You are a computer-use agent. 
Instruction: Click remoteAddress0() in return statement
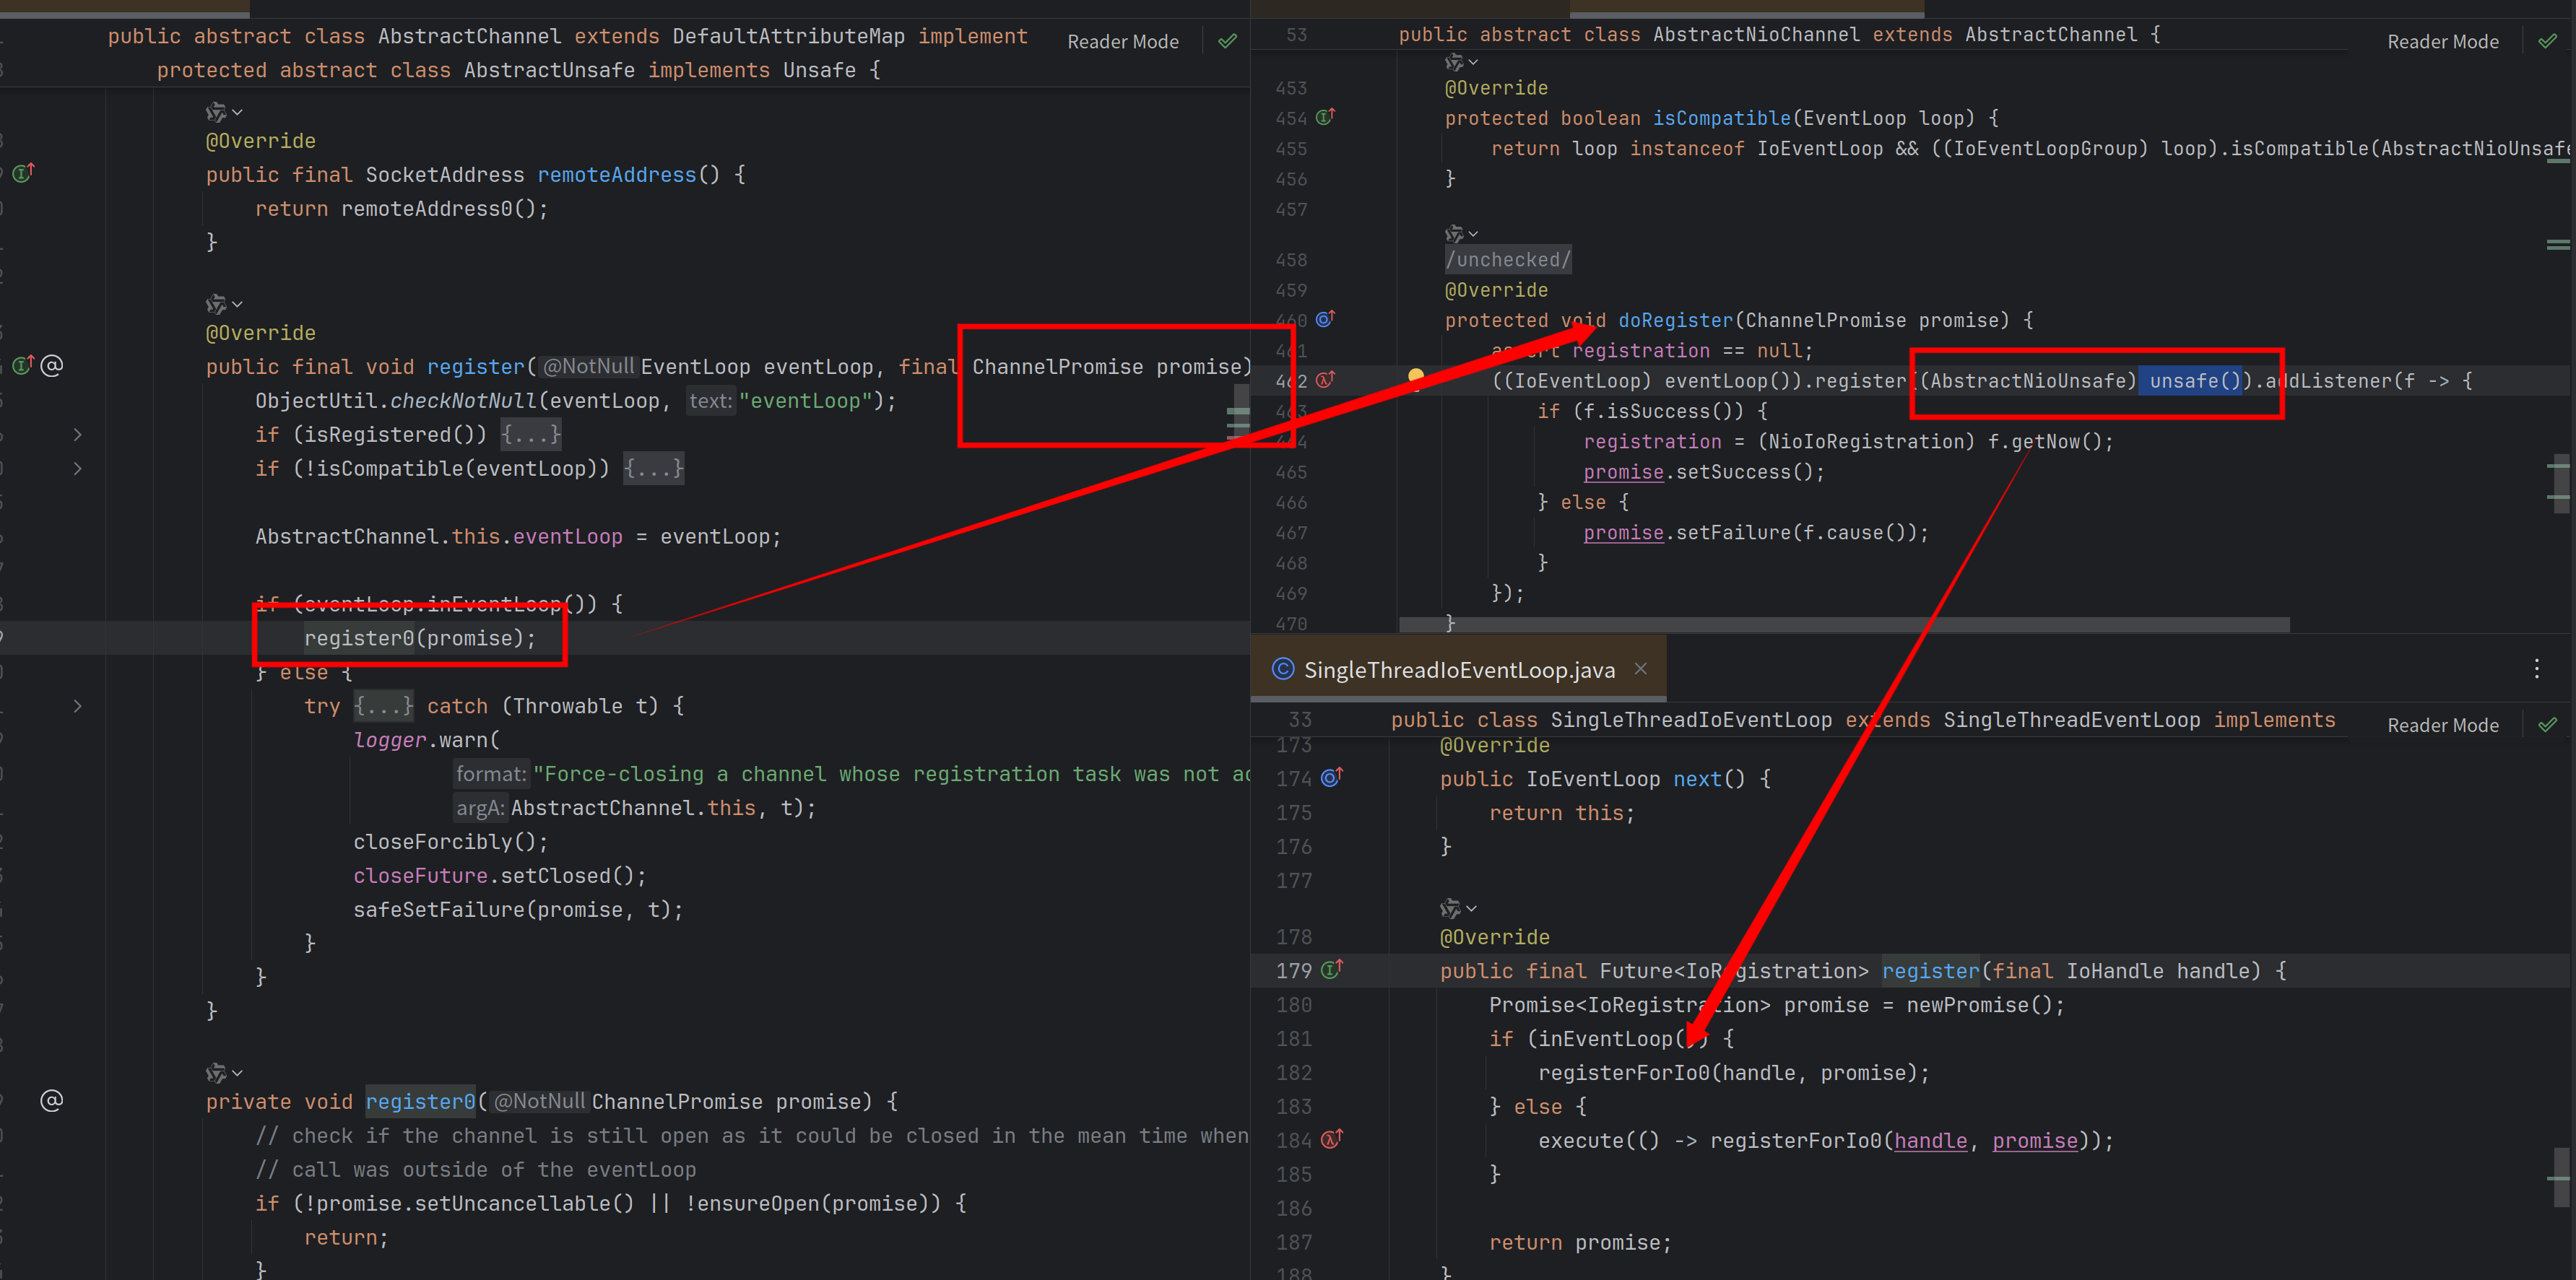[x=444, y=209]
